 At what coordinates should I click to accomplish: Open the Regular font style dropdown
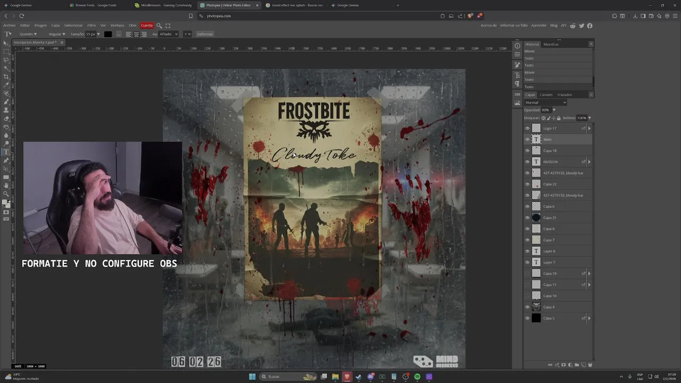click(57, 34)
